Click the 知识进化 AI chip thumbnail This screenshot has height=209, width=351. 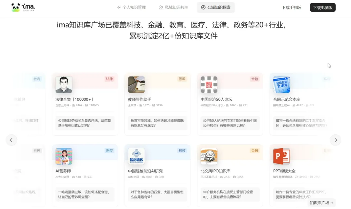click(x=136, y=156)
